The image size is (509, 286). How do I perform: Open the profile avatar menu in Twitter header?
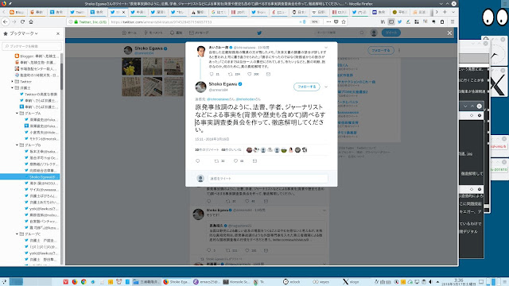[374, 33]
